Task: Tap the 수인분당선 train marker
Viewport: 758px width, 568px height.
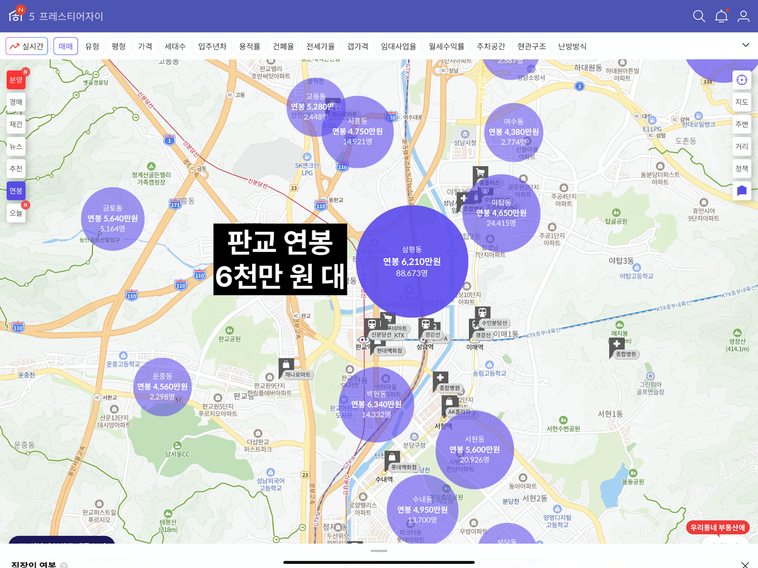Action: coord(483,313)
